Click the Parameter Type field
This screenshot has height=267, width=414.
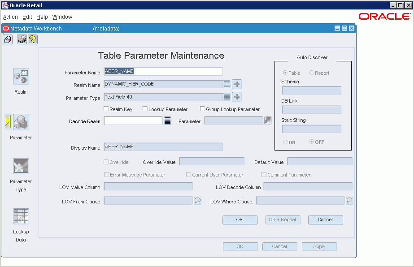click(163, 97)
